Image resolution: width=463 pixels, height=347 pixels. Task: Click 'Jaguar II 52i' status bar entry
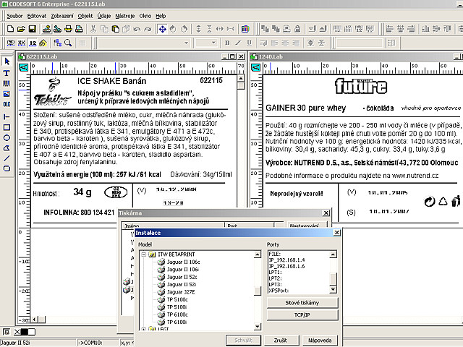point(38,343)
